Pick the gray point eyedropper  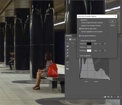[x=68, y=53]
